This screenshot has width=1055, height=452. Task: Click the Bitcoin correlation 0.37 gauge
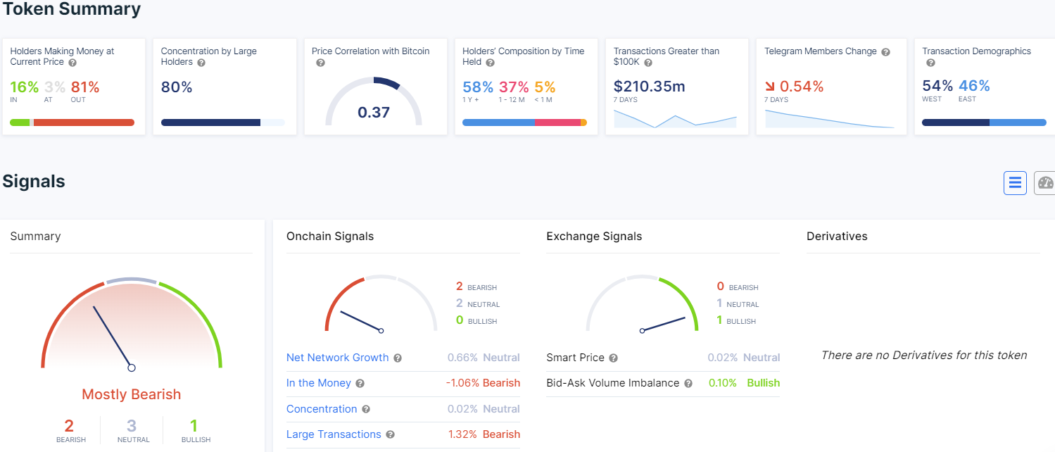point(374,101)
